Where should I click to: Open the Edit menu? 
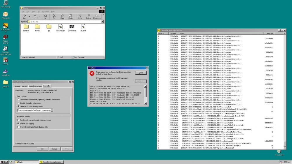pos(28,12)
